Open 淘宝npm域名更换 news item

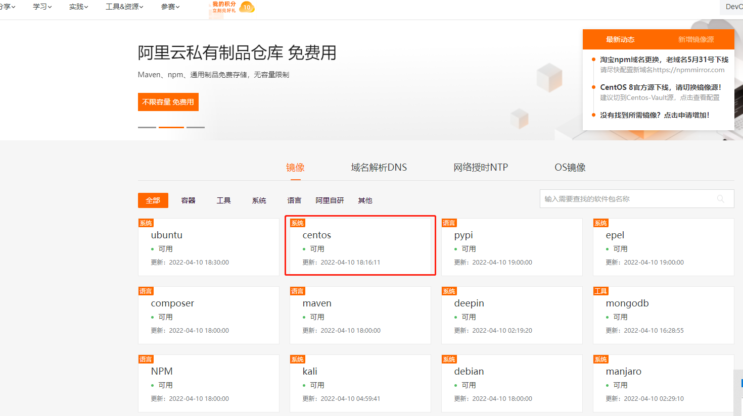pyautogui.click(x=664, y=60)
